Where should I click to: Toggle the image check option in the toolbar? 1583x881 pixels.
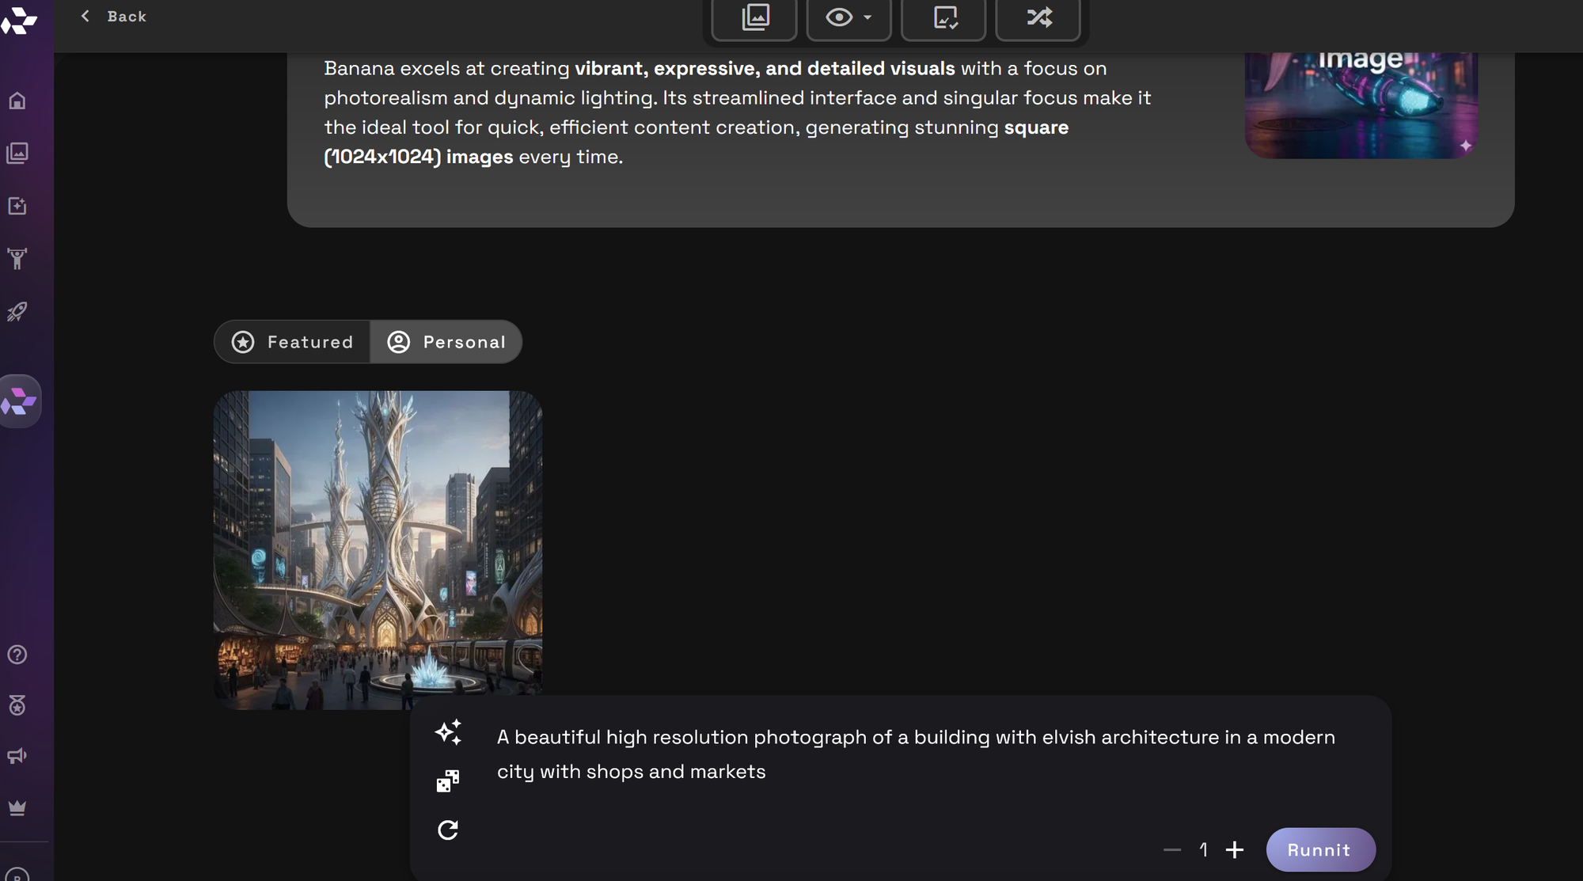click(943, 17)
